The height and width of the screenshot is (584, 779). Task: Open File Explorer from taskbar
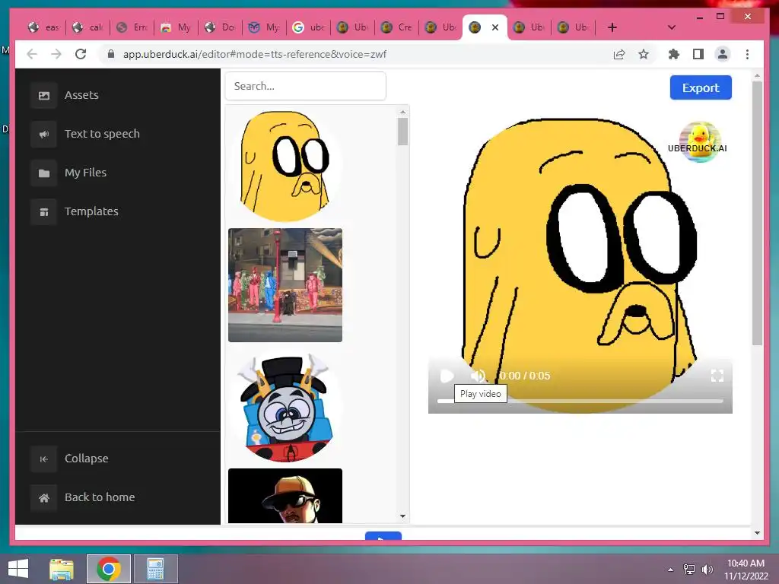(62, 569)
